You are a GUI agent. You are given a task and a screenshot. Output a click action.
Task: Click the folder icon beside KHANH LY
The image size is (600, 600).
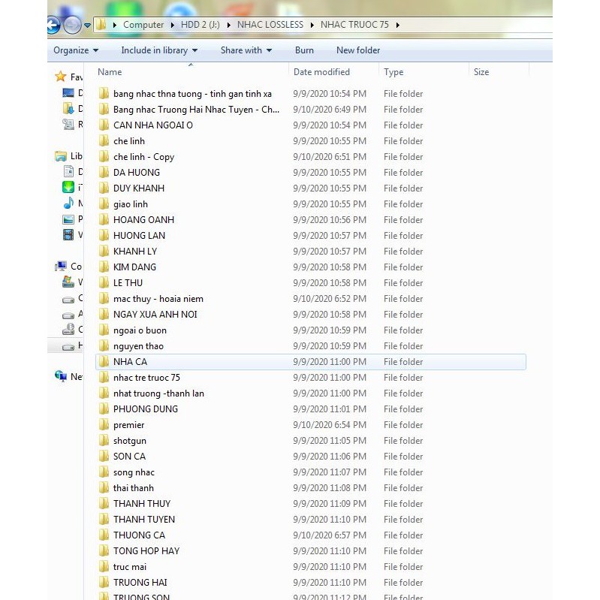pyautogui.click(x=104, y=252)
